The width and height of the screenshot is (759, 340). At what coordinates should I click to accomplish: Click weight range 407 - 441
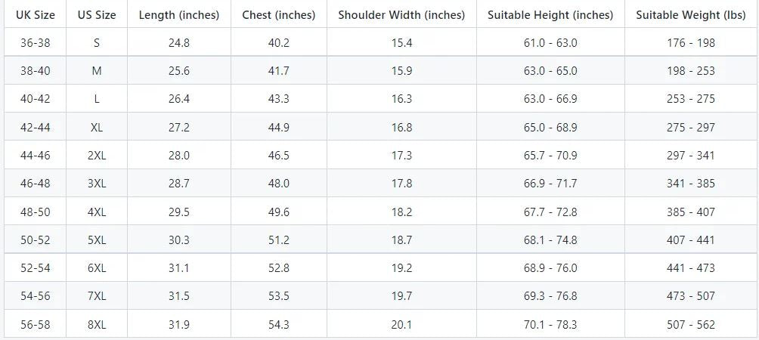[x=691, y=240]
